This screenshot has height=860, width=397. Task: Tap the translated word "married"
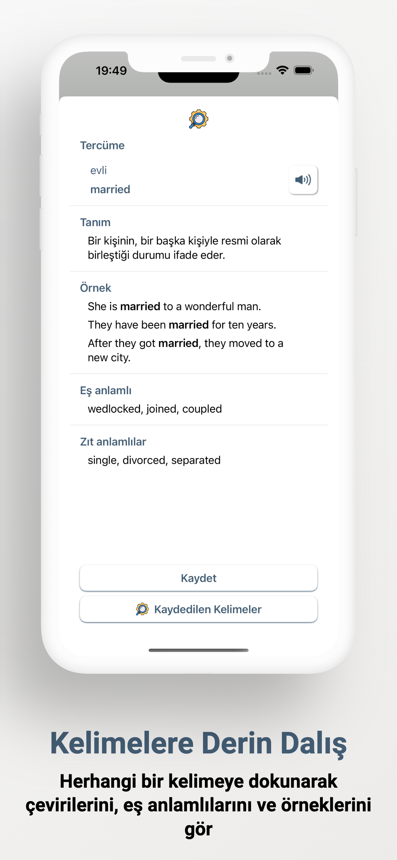pos(110,190)
